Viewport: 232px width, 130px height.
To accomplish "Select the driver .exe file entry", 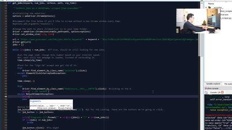I will tap(224, 14).
